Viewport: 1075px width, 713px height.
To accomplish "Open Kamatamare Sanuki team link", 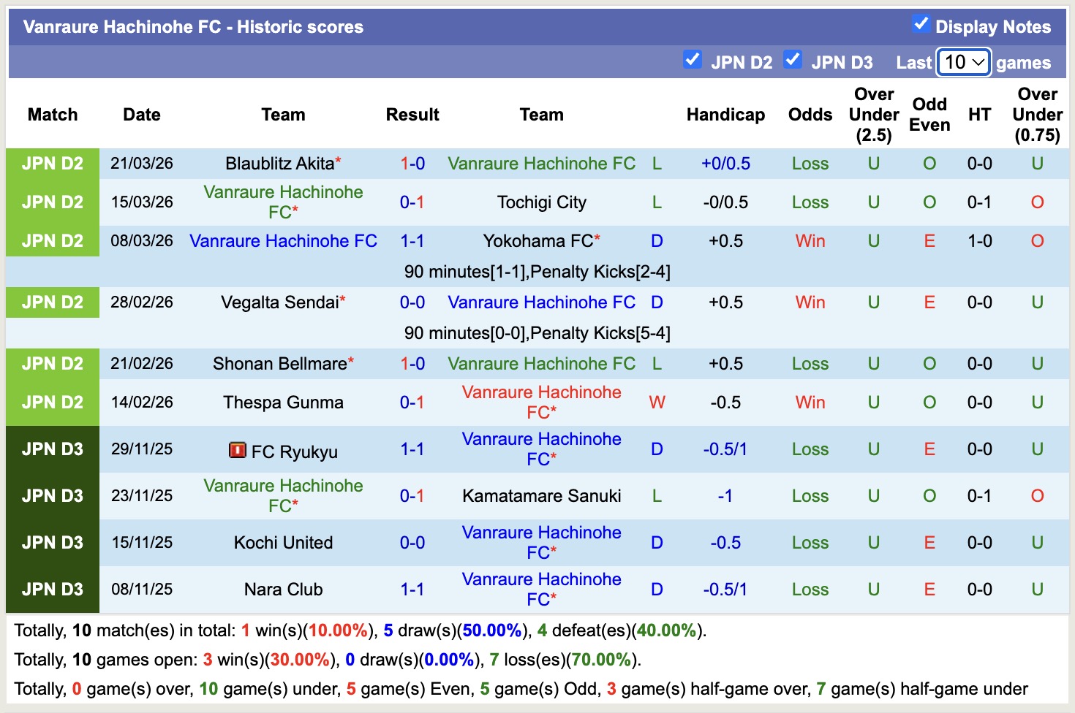I will 541,496.
